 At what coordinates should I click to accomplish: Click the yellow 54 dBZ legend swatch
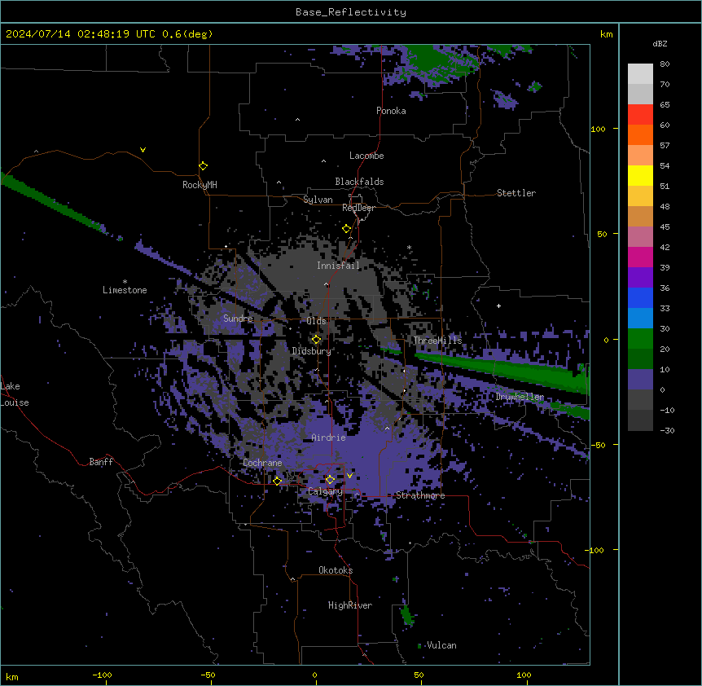click(x=640, y=175)
